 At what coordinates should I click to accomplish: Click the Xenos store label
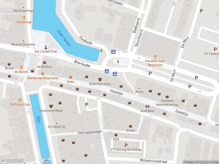click(139, 92)
